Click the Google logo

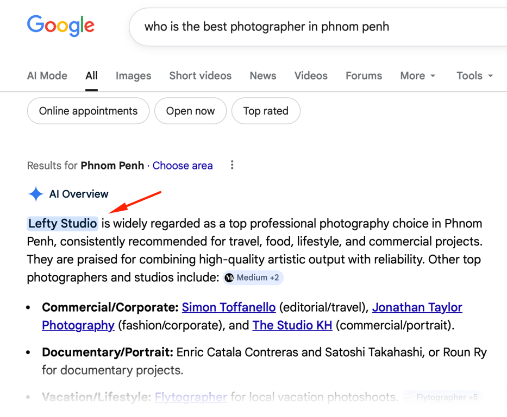tap(60, 26)
